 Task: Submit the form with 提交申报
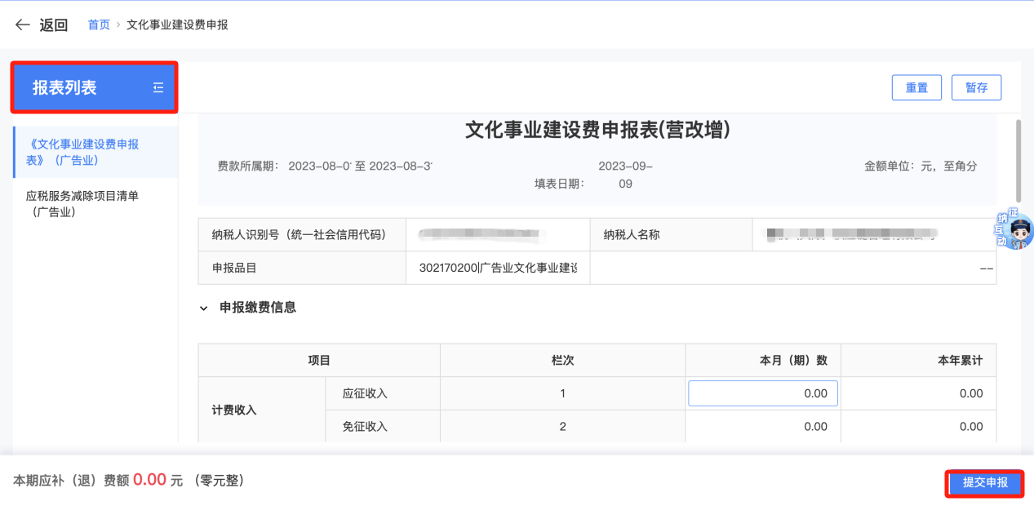984,482
